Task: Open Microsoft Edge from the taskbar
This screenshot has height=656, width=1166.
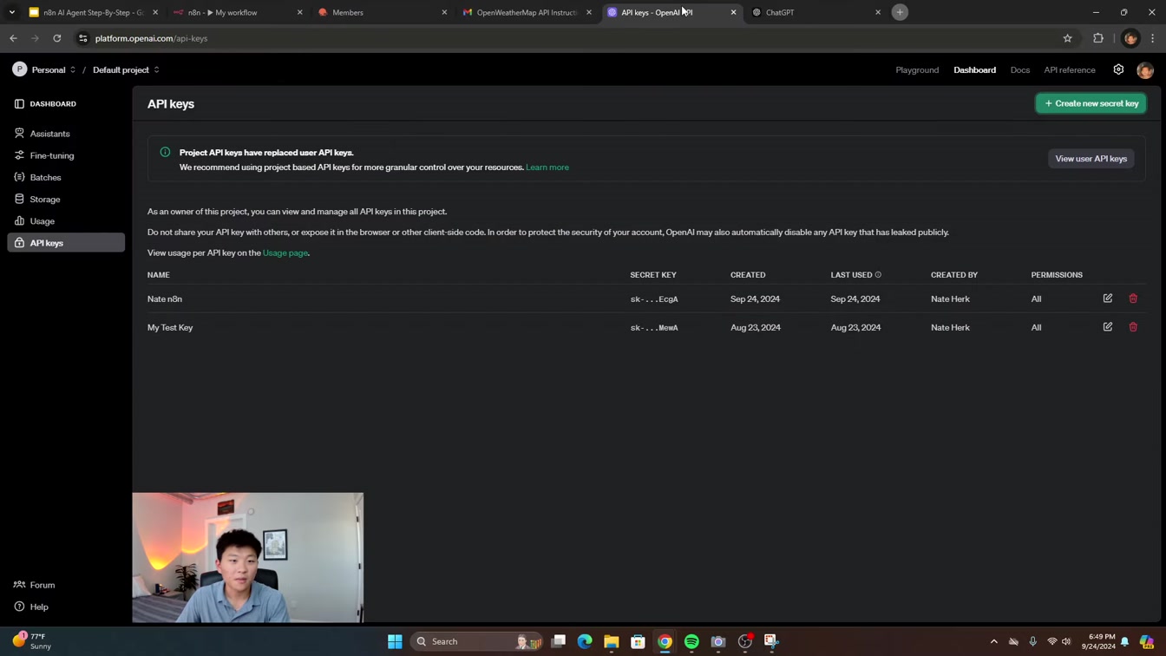Action: 585,641
